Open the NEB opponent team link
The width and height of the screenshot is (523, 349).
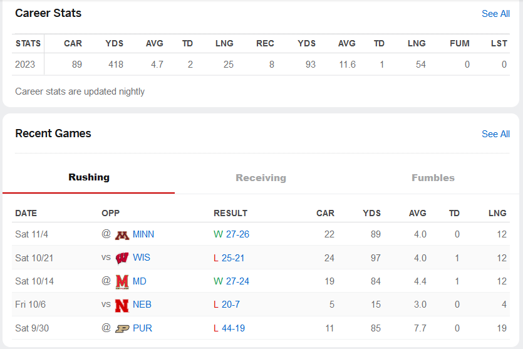[142, 305]
